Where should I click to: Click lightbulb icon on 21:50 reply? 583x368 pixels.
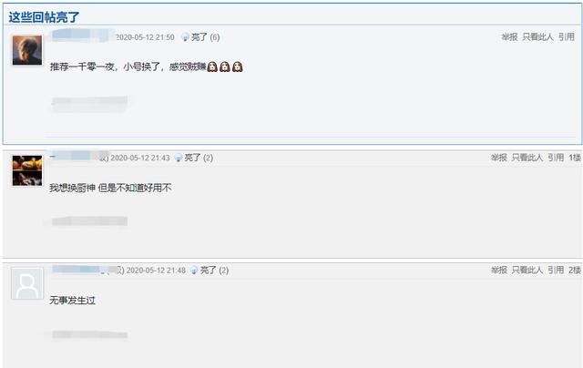click(185, 37)
